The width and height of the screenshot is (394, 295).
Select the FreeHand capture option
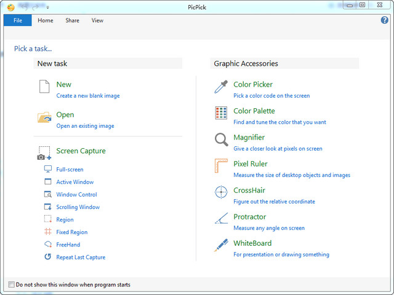(68, 245)
